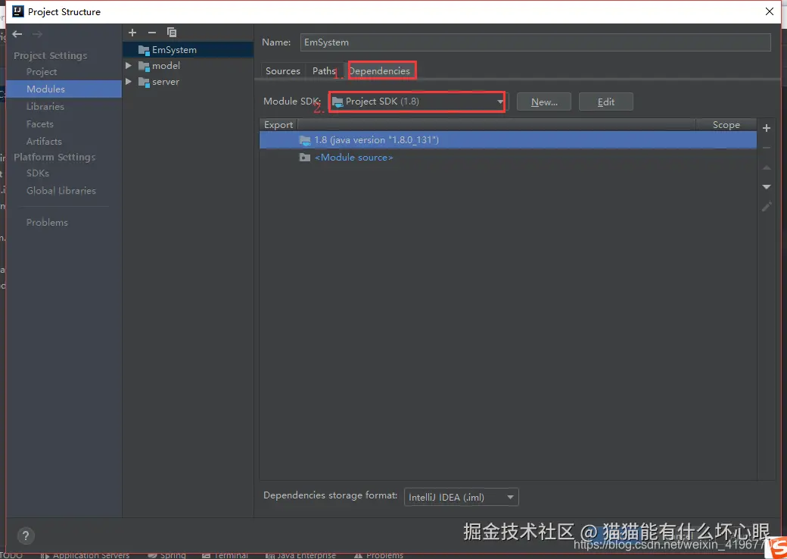The height and width of the screenshot is (559, 787).
Task: Select the server module label
Action: [166, 82]
